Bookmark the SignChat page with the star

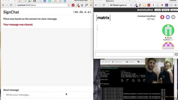click(x=69, y=5)
